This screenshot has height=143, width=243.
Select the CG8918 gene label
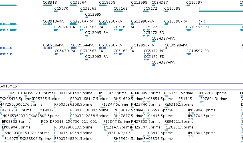click(50, 3)
